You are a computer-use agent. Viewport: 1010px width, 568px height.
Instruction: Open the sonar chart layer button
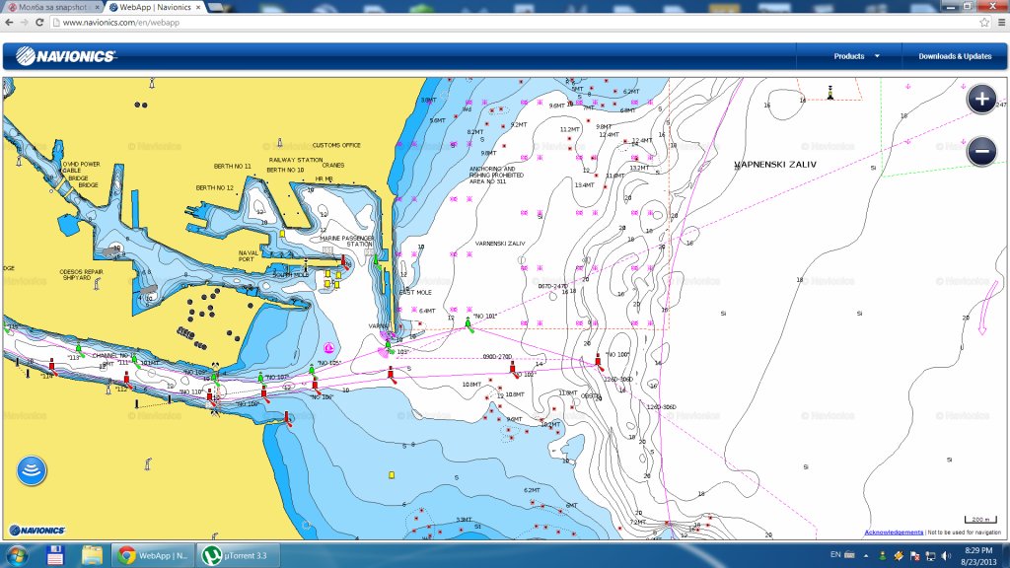point(31,470)
